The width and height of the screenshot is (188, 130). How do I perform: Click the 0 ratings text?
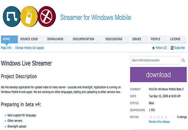(x=182, y=117)
